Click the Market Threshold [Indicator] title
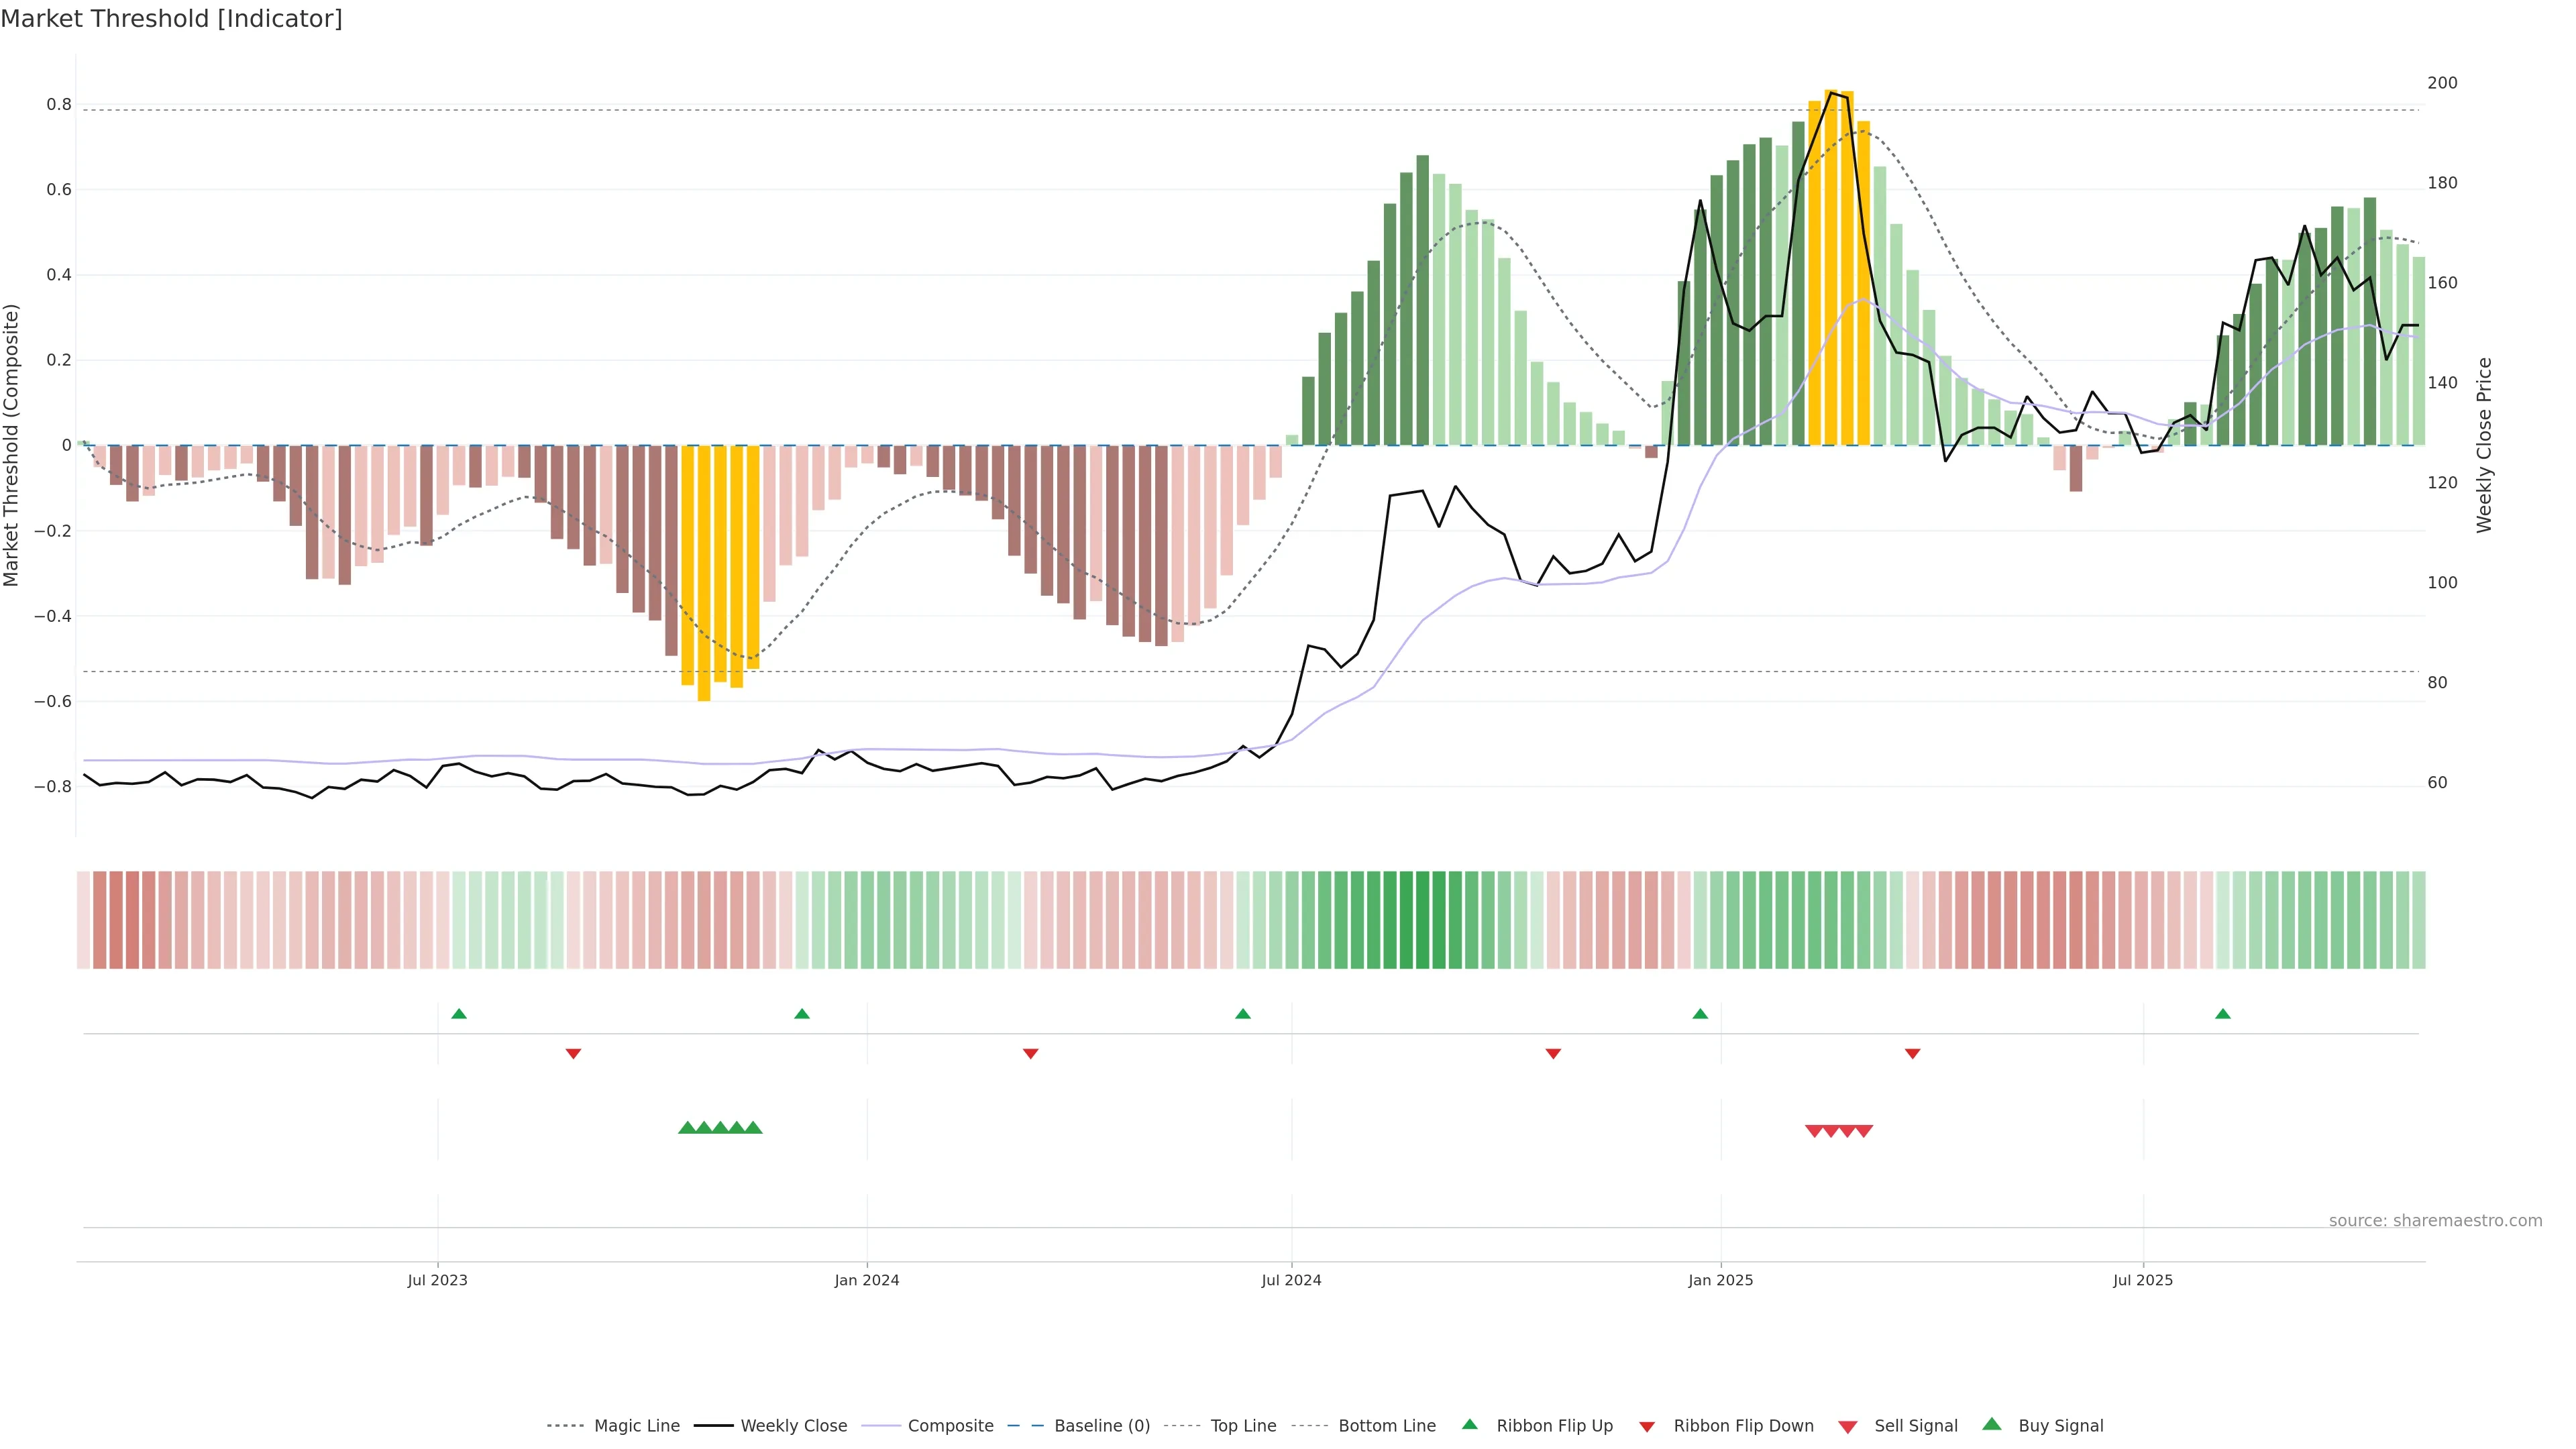Viewport: 2576px width, 1449px height. pyautogui.click(x=171, y=19)
